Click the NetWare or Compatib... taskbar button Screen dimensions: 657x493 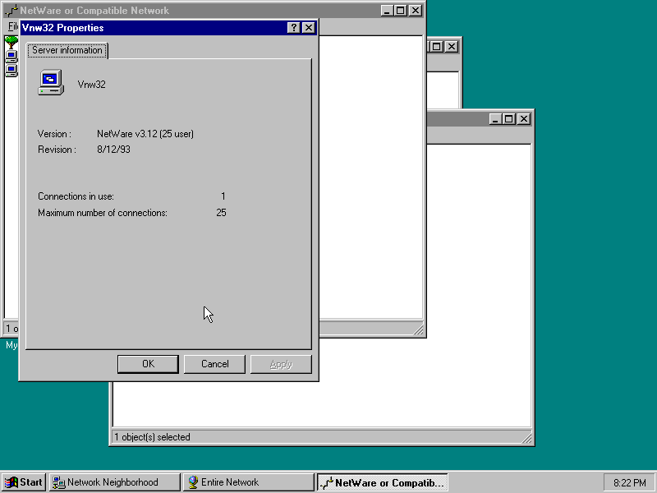[382, 482]
